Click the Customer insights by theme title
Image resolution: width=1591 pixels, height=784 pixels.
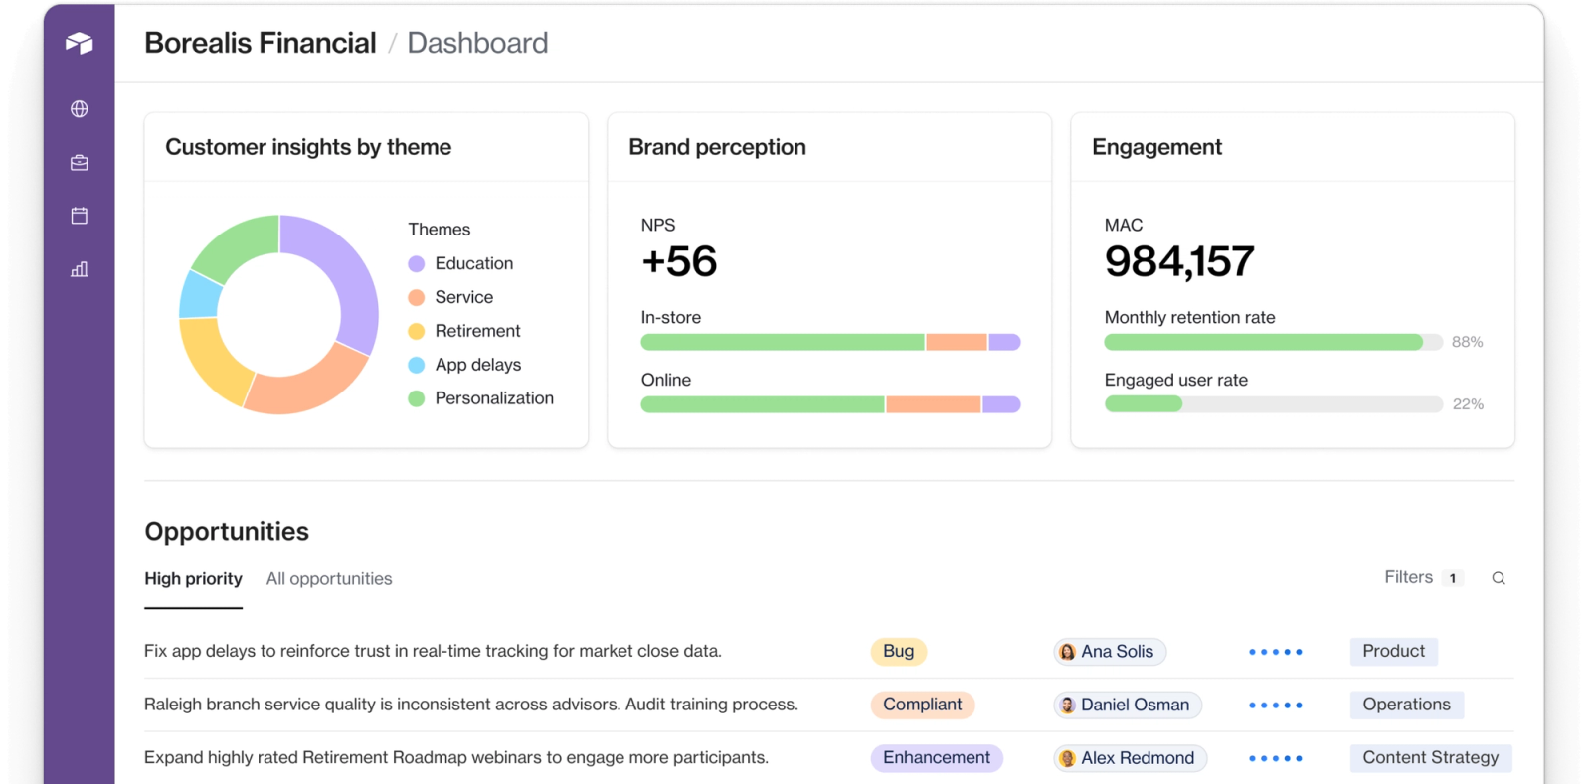click(308, 147)
